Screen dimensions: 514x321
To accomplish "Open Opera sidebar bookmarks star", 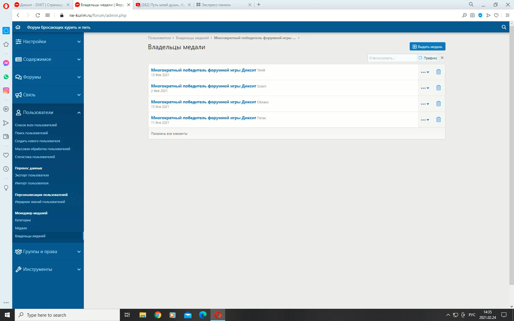I will [6, 44].
